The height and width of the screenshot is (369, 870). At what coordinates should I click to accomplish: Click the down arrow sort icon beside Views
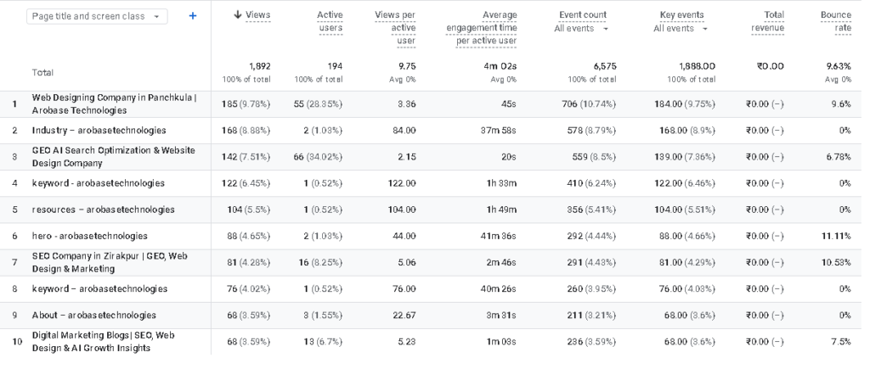click(238, 15)
